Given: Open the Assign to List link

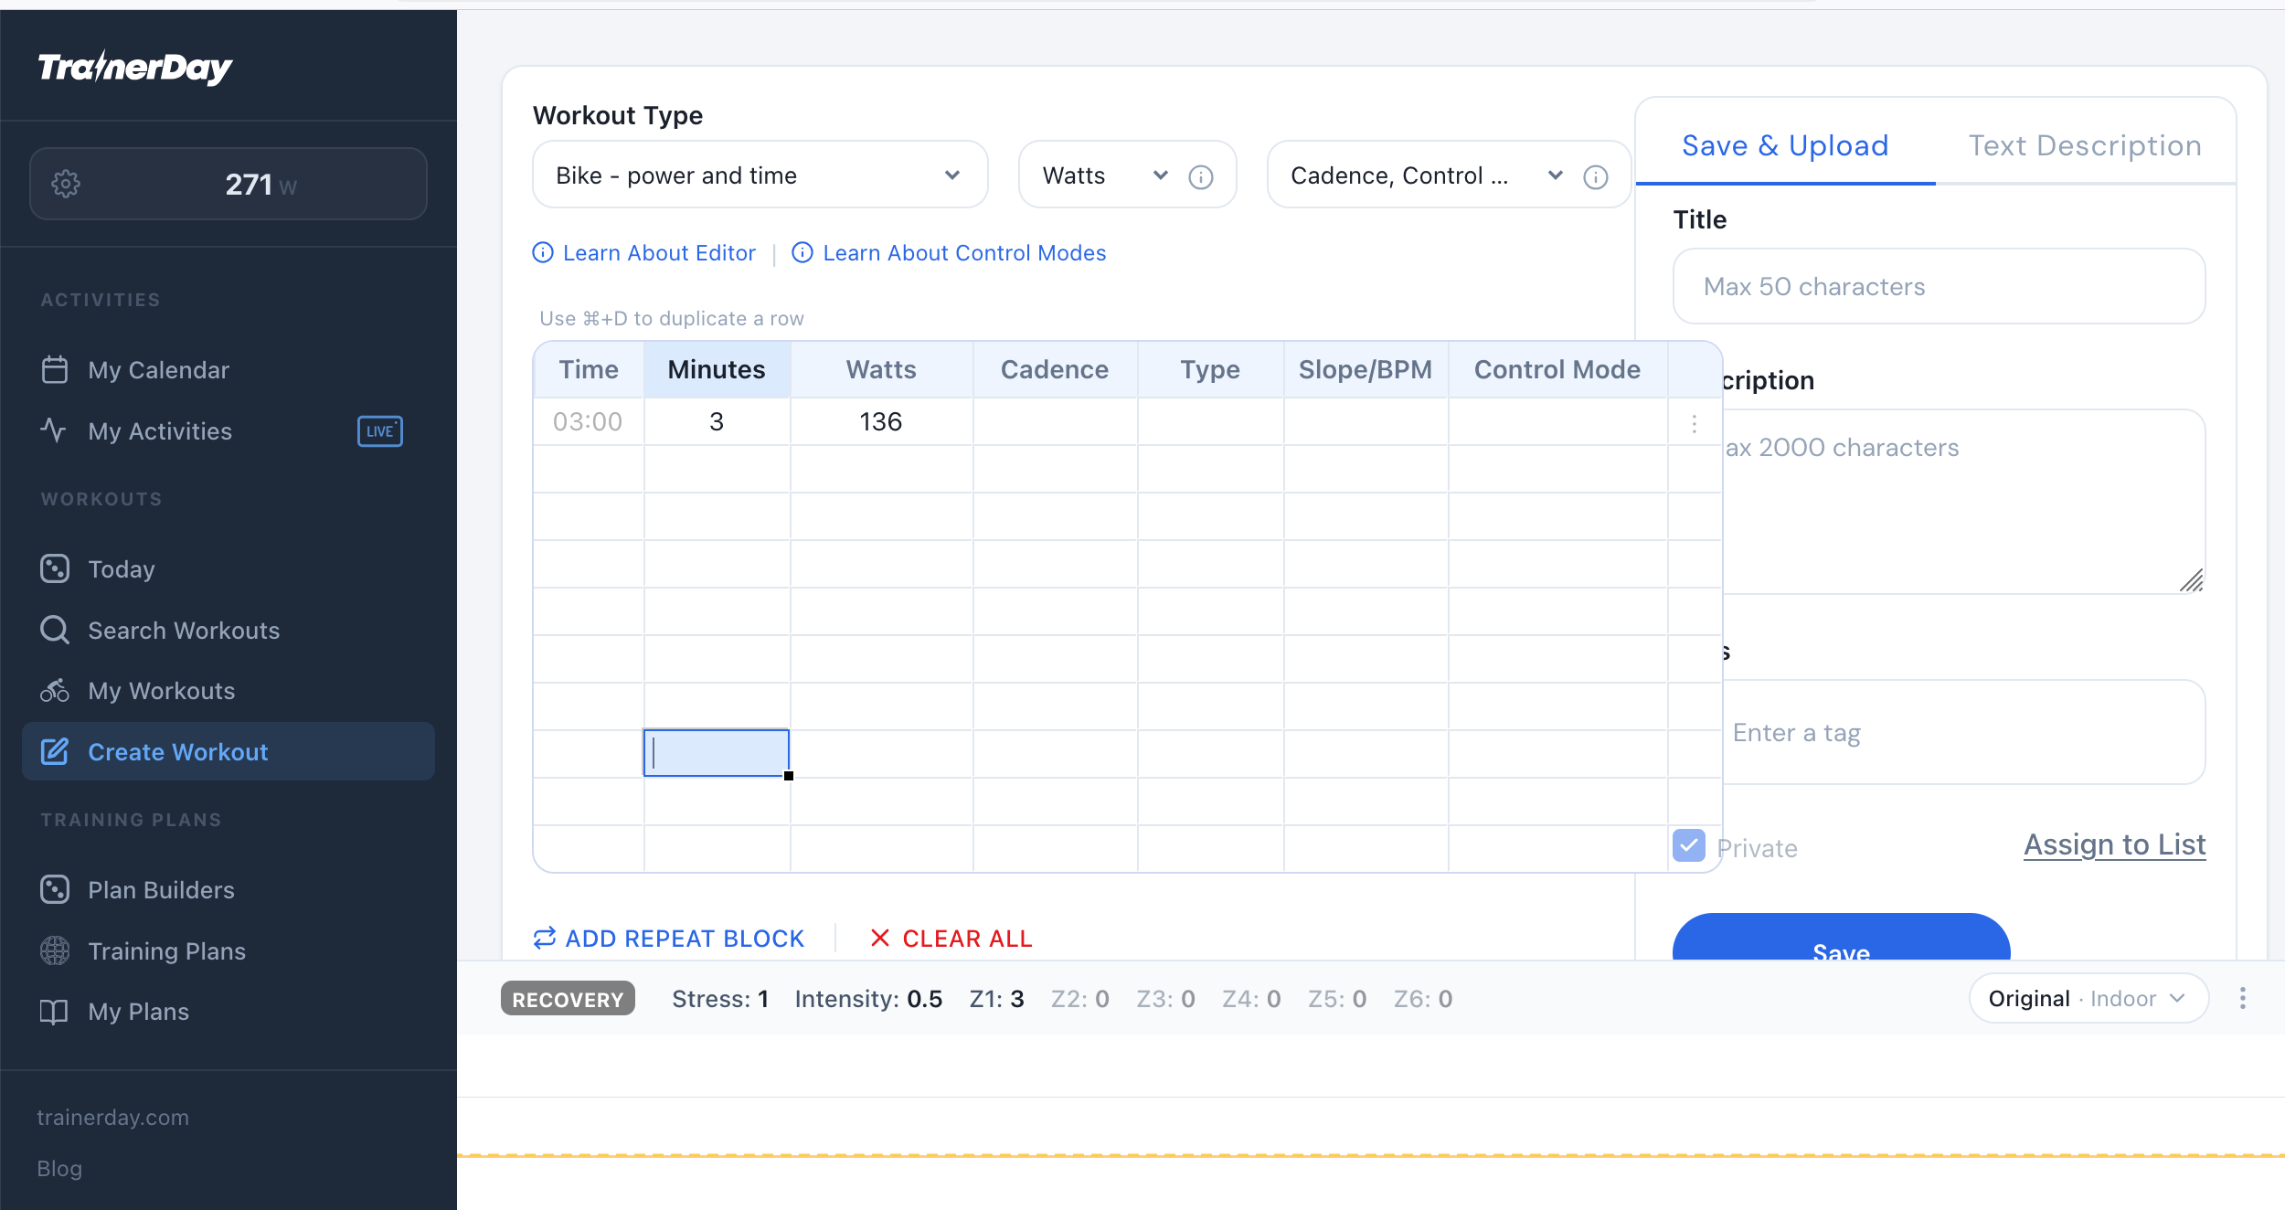Looking at the screenshot, I should pyautogui.click(x=2114, y=844).
